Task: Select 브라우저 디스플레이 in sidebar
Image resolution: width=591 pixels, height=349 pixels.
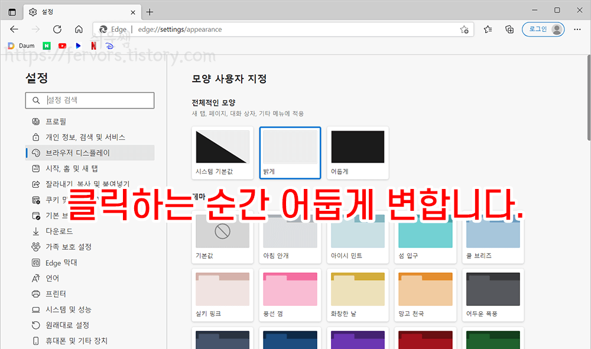Action: point(90,153)
